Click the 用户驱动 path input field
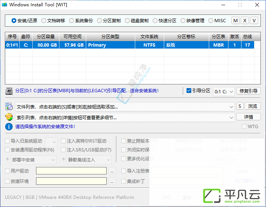Image resolution: width=266 pixels, height=207 pixels. (x=71, y=171)
